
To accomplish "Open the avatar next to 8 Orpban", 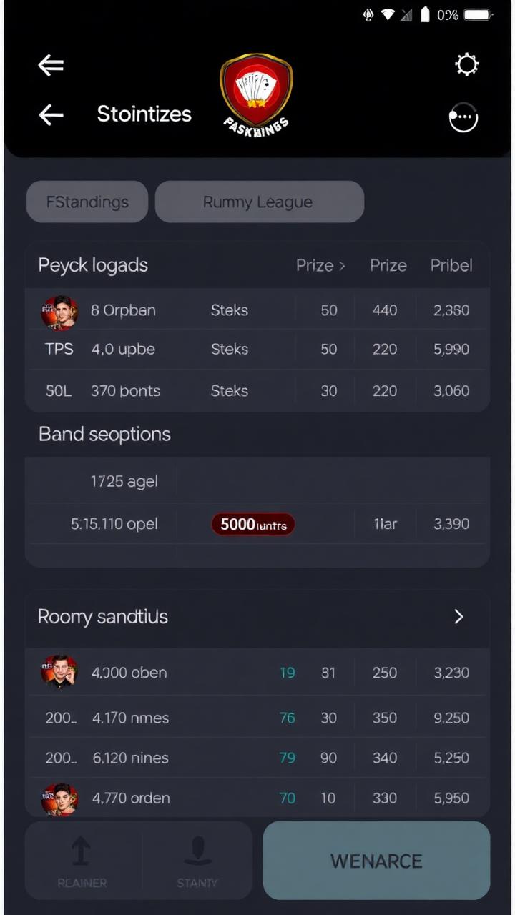I will 60,310.
